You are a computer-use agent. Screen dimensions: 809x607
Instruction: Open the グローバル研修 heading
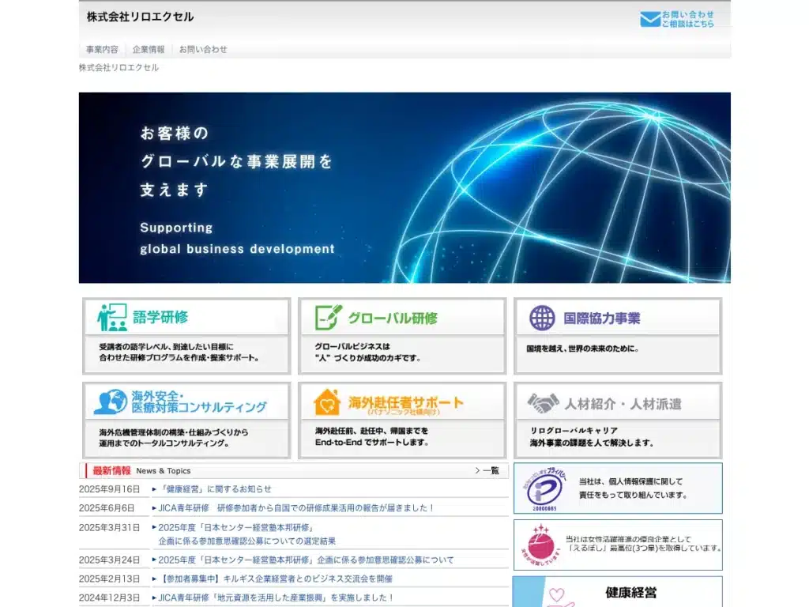pos(393,318)
